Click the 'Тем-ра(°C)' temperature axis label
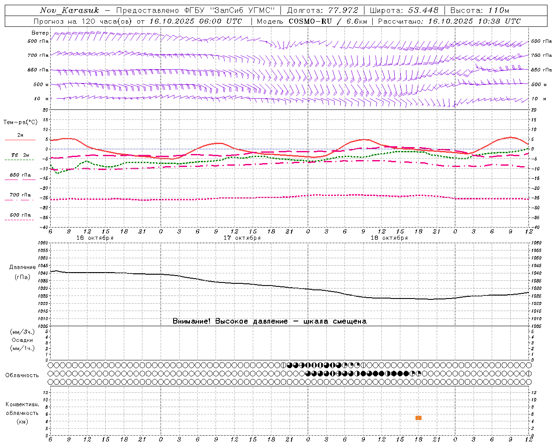The height and width of the screenshot is (443, 554). coord(20,122)
